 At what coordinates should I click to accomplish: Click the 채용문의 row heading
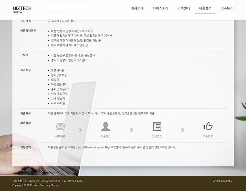click(25, 147)
